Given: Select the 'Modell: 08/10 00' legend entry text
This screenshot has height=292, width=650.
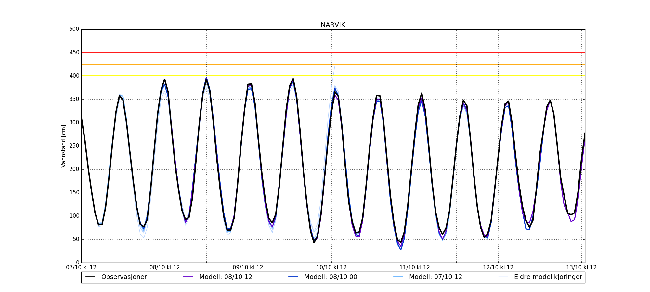Looking at the screenshot, I should [331, 277].
